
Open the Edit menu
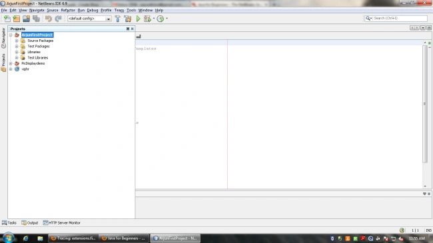click(13, 10)
